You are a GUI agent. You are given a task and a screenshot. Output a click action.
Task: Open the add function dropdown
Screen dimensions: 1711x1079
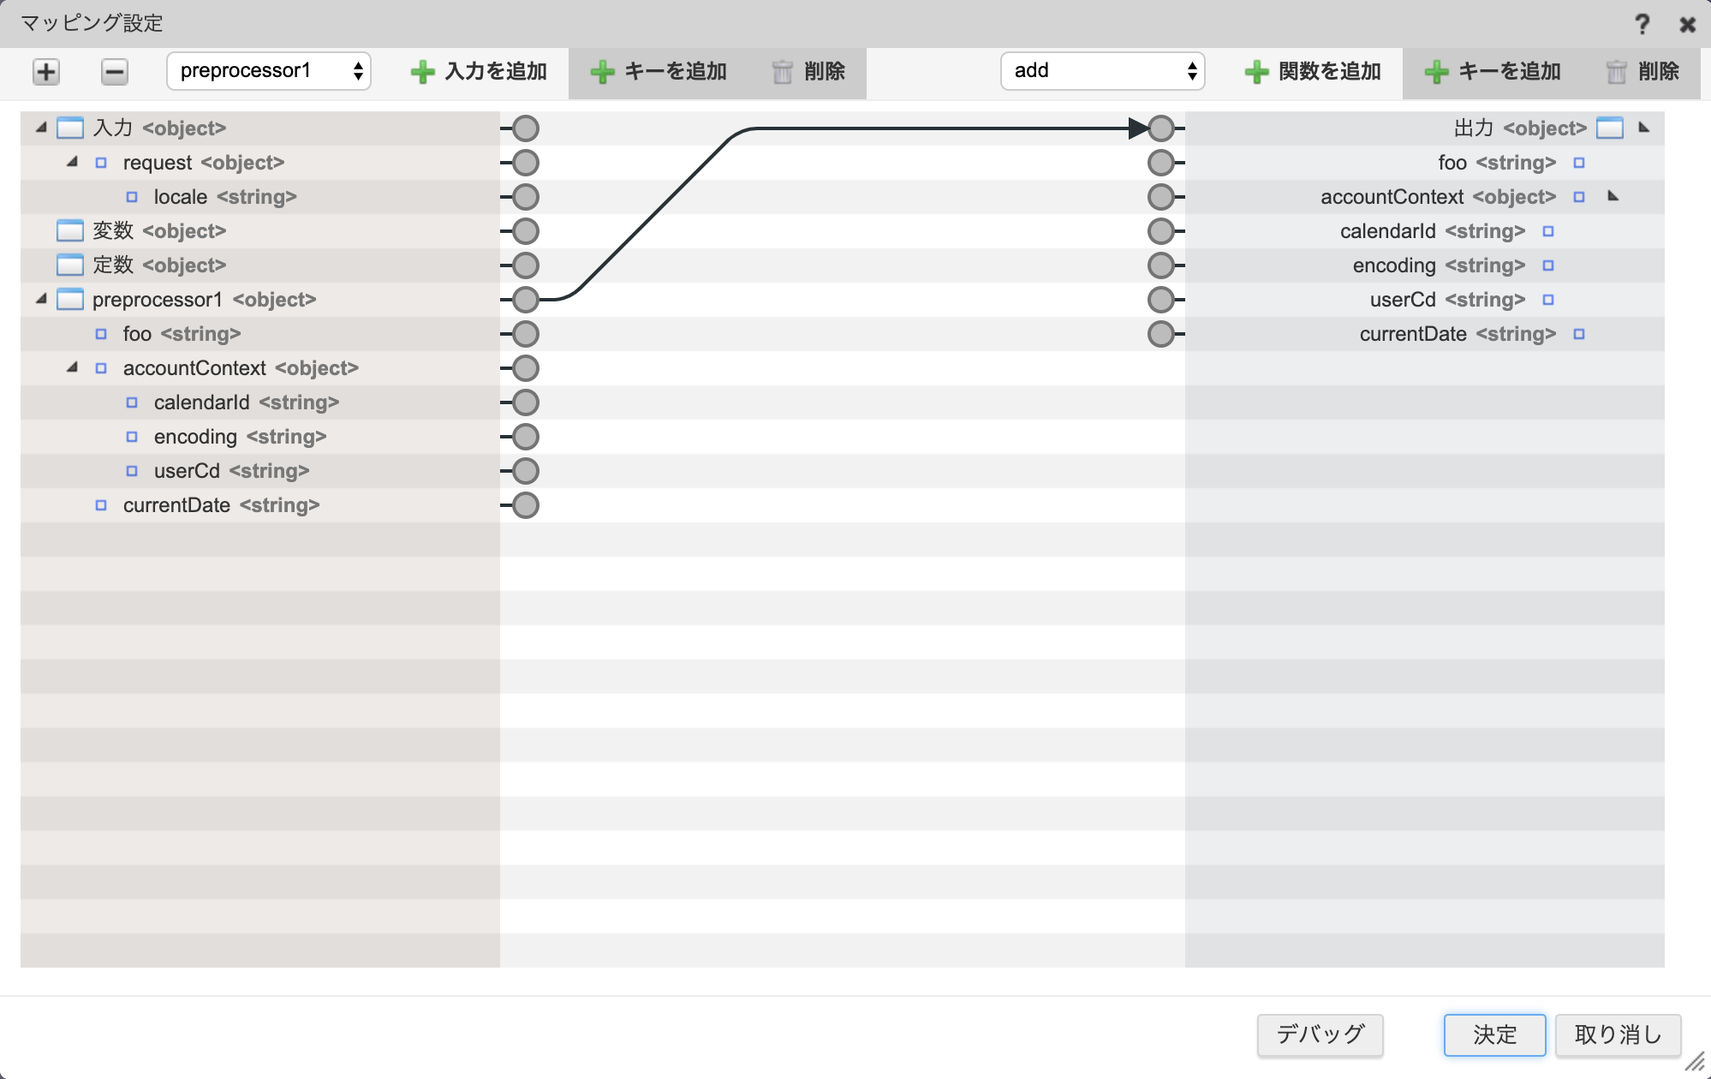[x=1103, y=71]
